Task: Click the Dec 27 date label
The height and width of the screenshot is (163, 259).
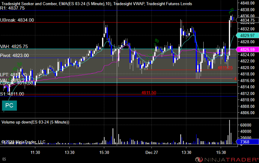Action: [x=152, y=152]
